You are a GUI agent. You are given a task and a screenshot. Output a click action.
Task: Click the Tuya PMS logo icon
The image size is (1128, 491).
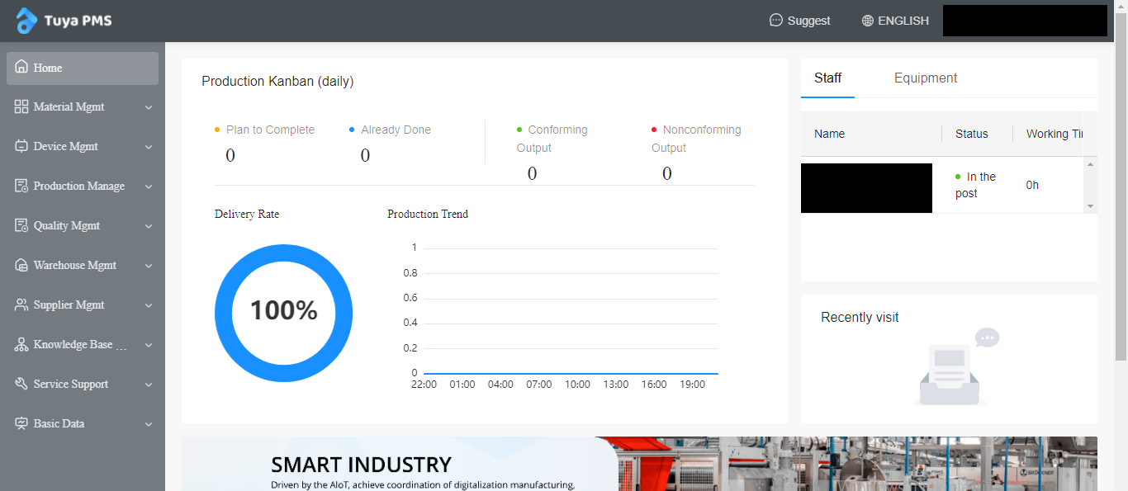pos(26,21)
